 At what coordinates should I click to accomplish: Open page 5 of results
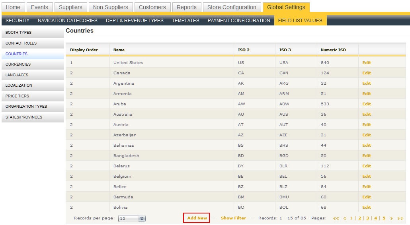384,218
